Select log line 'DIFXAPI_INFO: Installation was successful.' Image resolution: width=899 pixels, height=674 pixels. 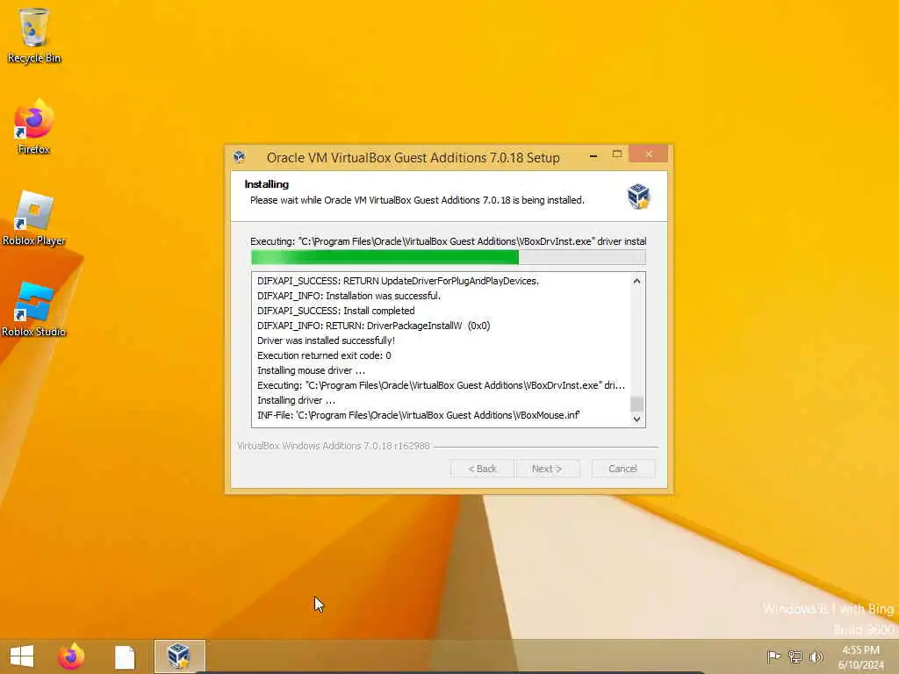point(349,296)
